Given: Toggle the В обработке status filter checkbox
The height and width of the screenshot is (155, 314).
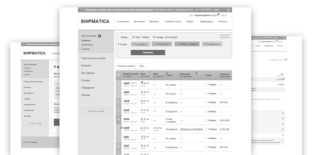Looking at the screenshot, I should pyautogui.click(x=154, y=44).
